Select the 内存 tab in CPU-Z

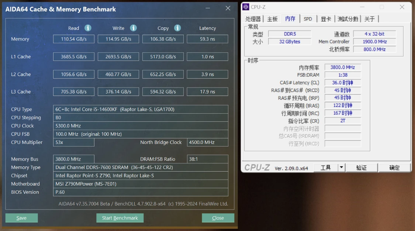290,18
